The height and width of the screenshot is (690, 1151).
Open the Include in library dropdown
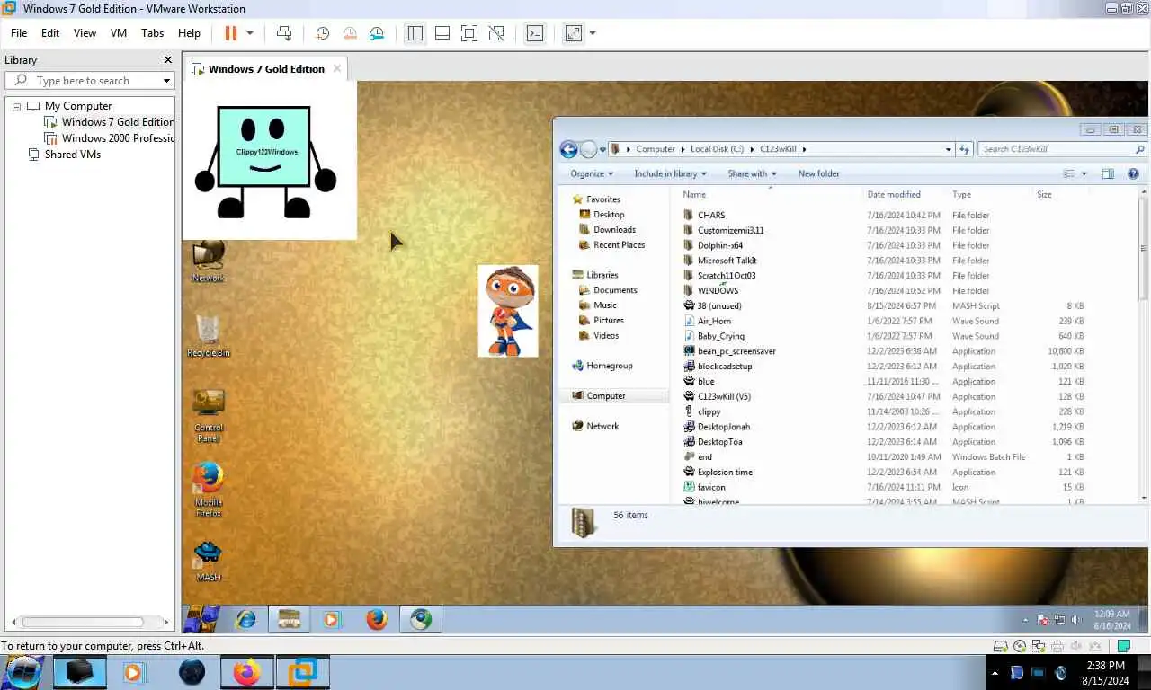(670, 173)
